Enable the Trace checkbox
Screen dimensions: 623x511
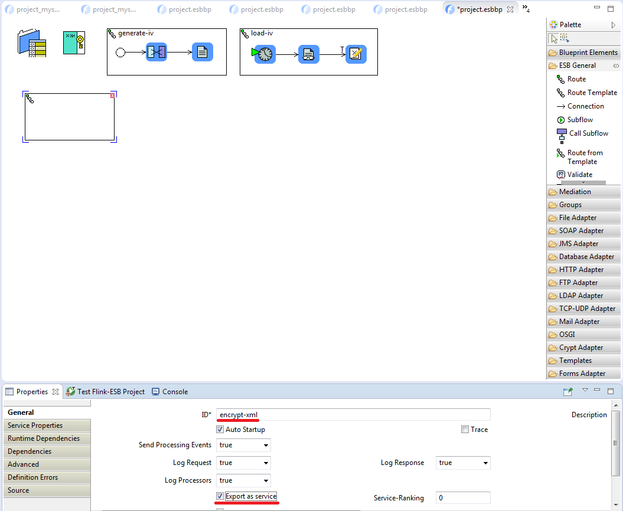click(x=465, y=430)
